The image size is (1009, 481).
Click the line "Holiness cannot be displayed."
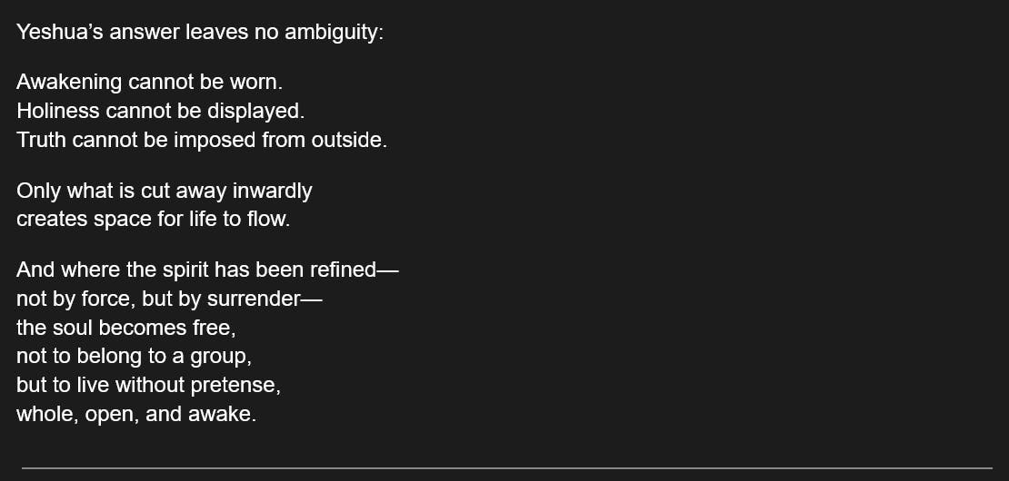coord(160,112)
